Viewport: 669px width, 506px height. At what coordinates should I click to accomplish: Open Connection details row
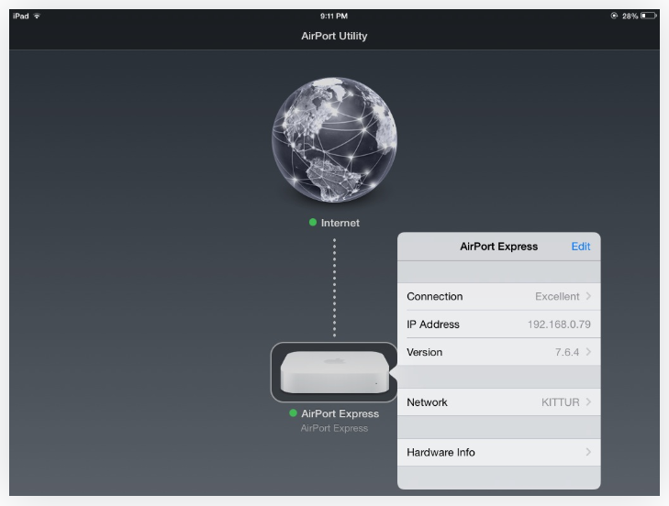pos(498,296)
